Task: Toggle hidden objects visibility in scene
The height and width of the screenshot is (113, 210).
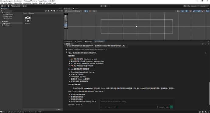Action: point(199,11)
